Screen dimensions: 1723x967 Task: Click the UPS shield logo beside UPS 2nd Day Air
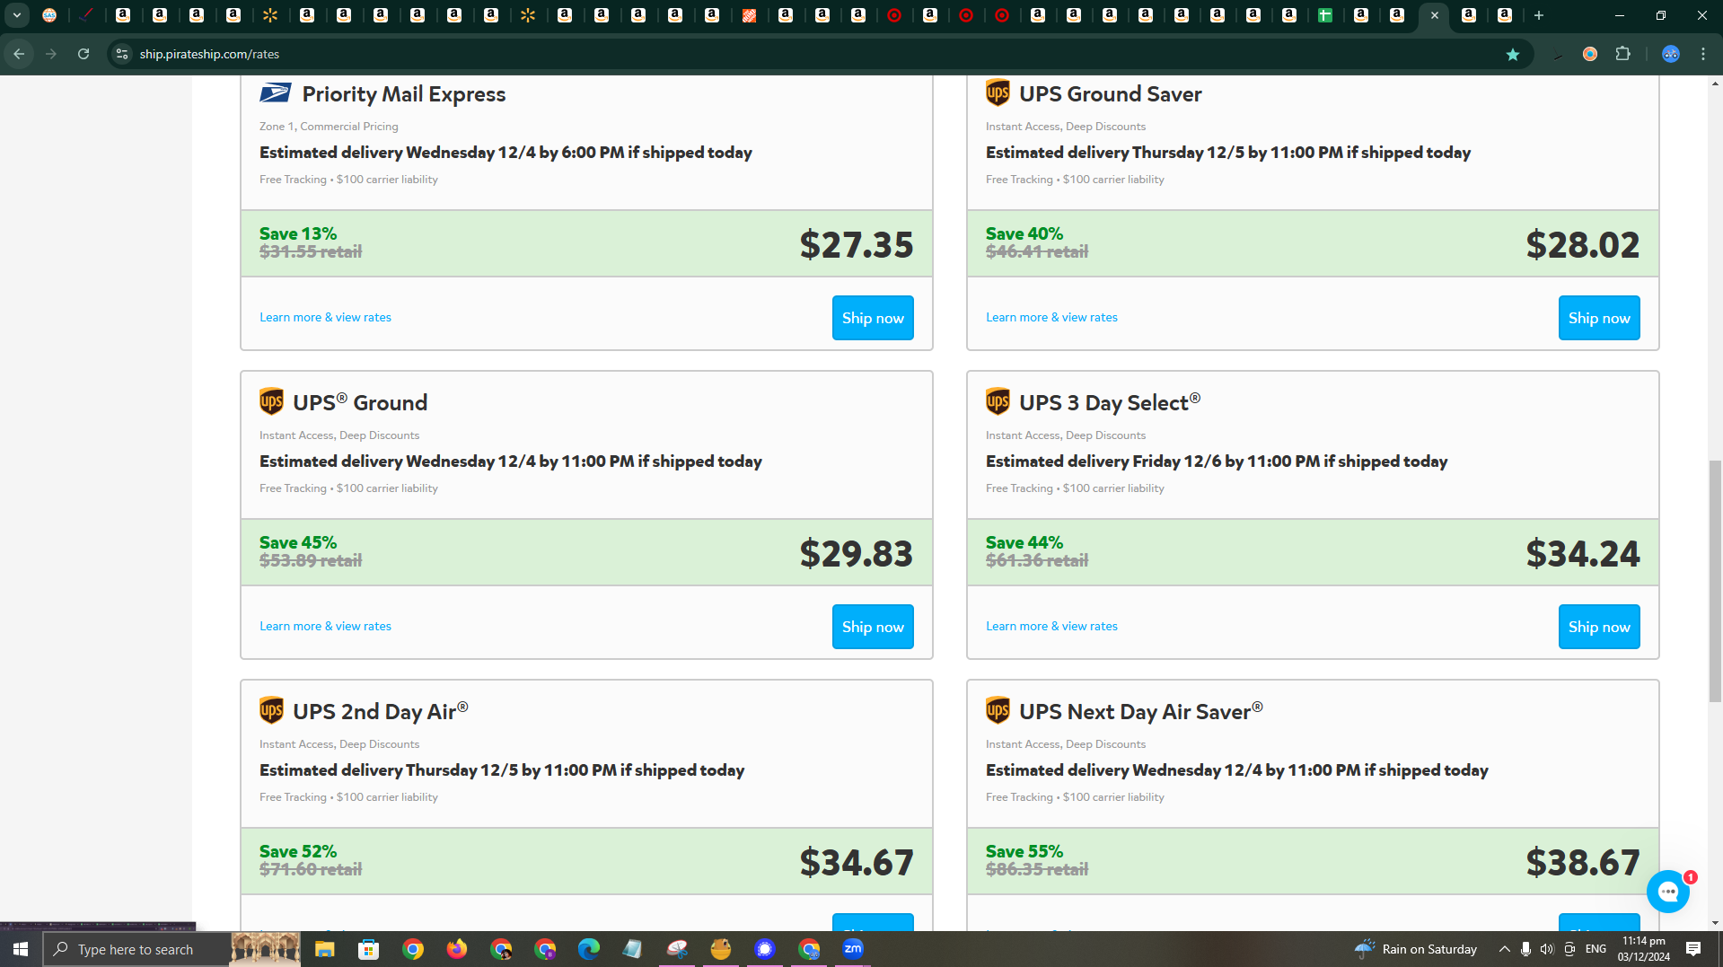point(271,710)
